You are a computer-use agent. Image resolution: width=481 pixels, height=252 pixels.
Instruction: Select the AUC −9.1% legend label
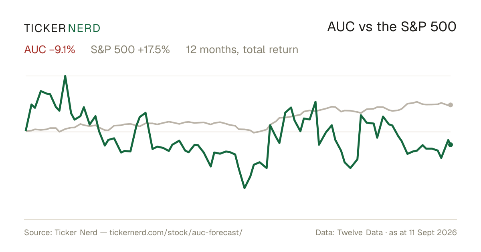click(x=50, y=50)
